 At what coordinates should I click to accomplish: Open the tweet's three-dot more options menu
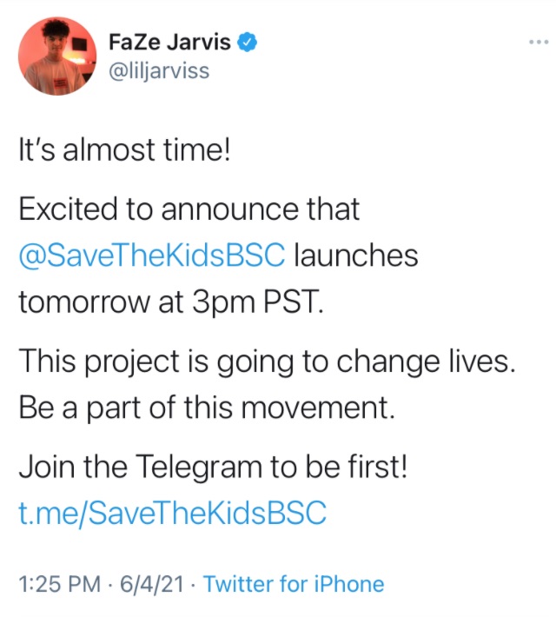[x=539, y=42]
